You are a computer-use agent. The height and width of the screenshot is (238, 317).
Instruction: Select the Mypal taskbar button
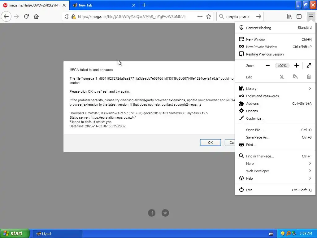pyautogui.click(x=57, y=234)
